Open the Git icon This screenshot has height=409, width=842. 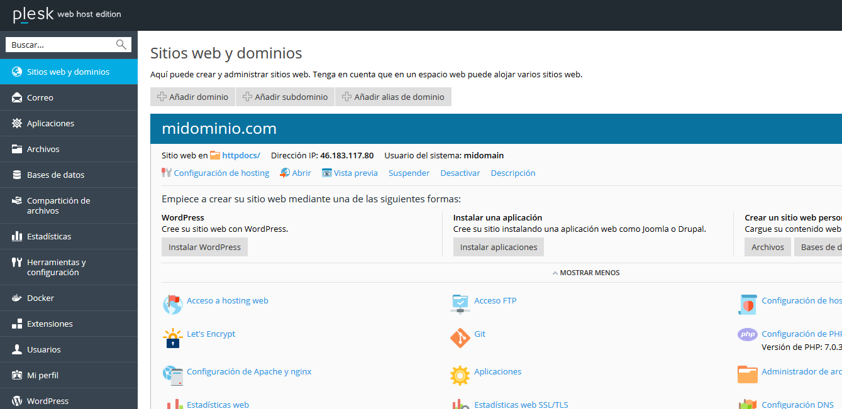click(460, 338)
